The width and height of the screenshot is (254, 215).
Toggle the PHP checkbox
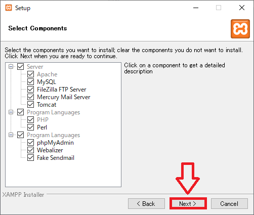[30, 120]
